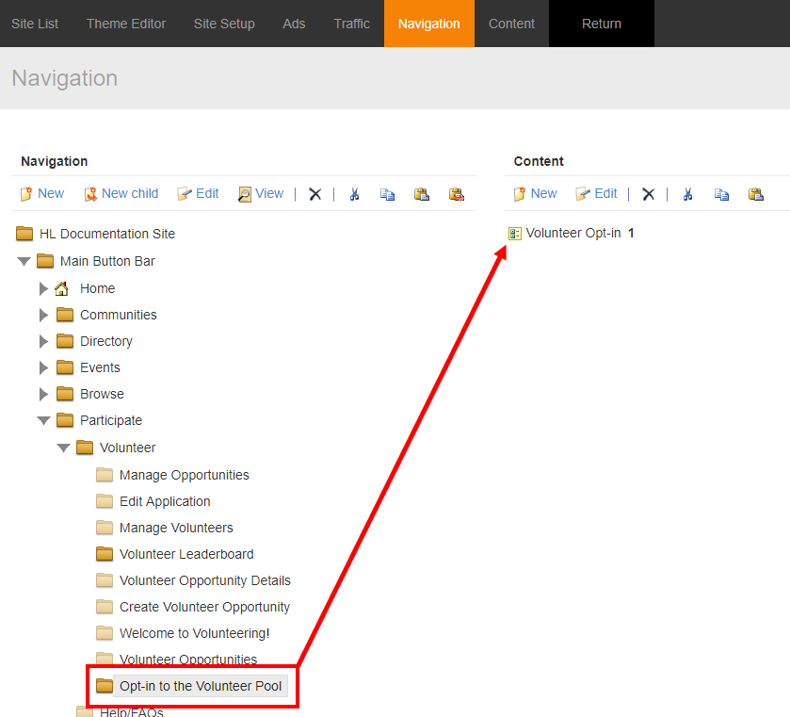The height and width of the screenshot is (717, 790).
Task: Click the Opt-in to the Volunteer Pool folder icon
Action: point(105,686)
